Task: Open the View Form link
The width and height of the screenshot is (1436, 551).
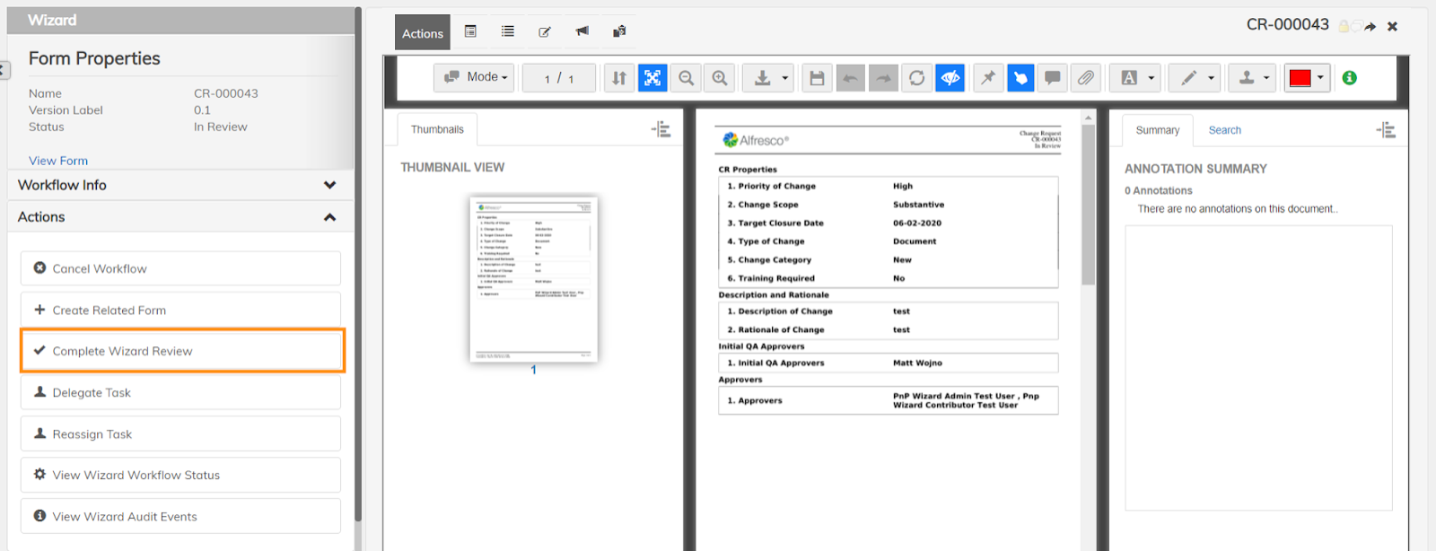Action: pos(58,161)
